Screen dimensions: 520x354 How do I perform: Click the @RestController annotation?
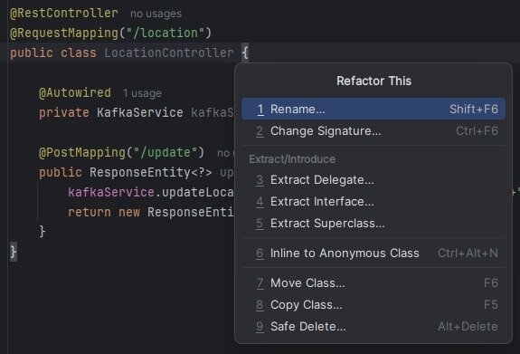click(64, 13)
